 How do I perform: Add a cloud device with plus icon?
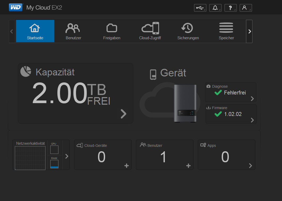pyautogui.click(x=127, y=166)
